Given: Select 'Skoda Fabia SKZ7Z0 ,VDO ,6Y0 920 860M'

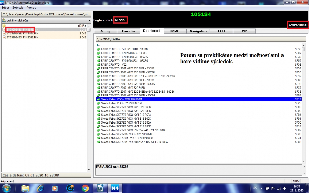Looking at the screenshot, I should (x=199, y=107).
